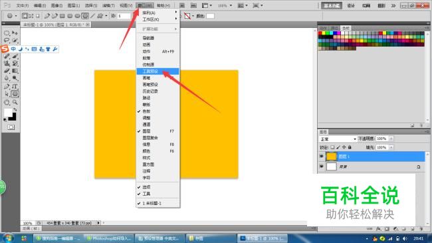Launch Bridge from the application bar
432x243 pixels.
(182, 5)
